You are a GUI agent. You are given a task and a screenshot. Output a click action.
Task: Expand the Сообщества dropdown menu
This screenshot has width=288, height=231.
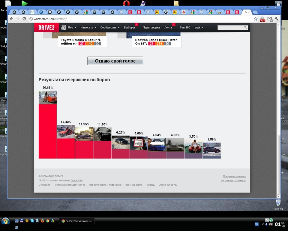[110, 27]
